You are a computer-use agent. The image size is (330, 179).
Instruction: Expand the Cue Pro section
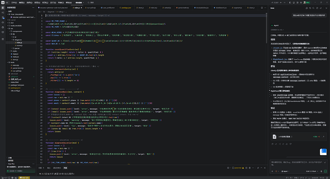(11, 164)
